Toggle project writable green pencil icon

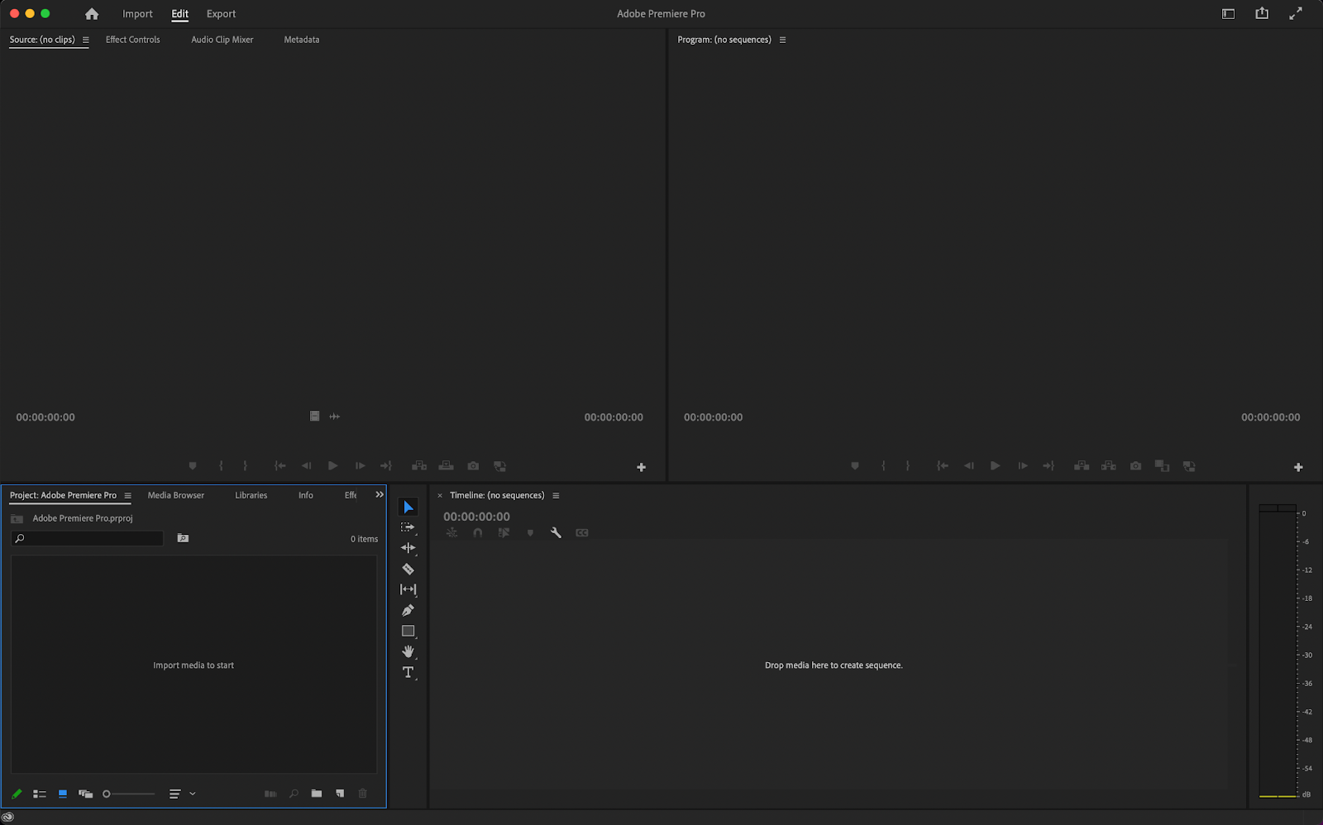pos(17,794)
